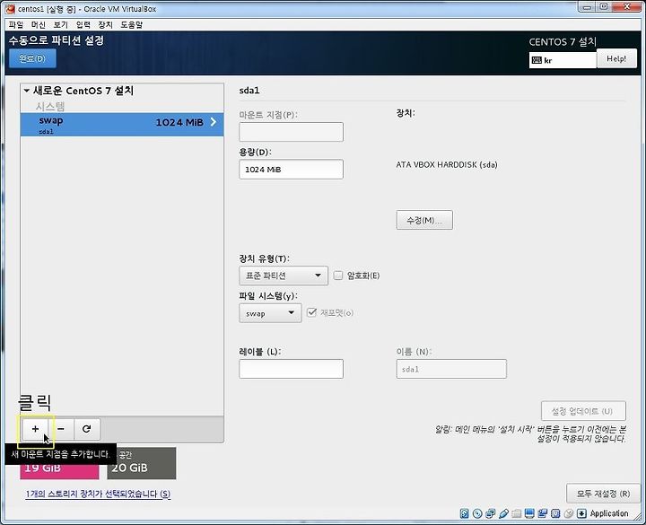Screen dimensions: 646x525
Task: Click the Application host key label
Action: click(609, 513)
